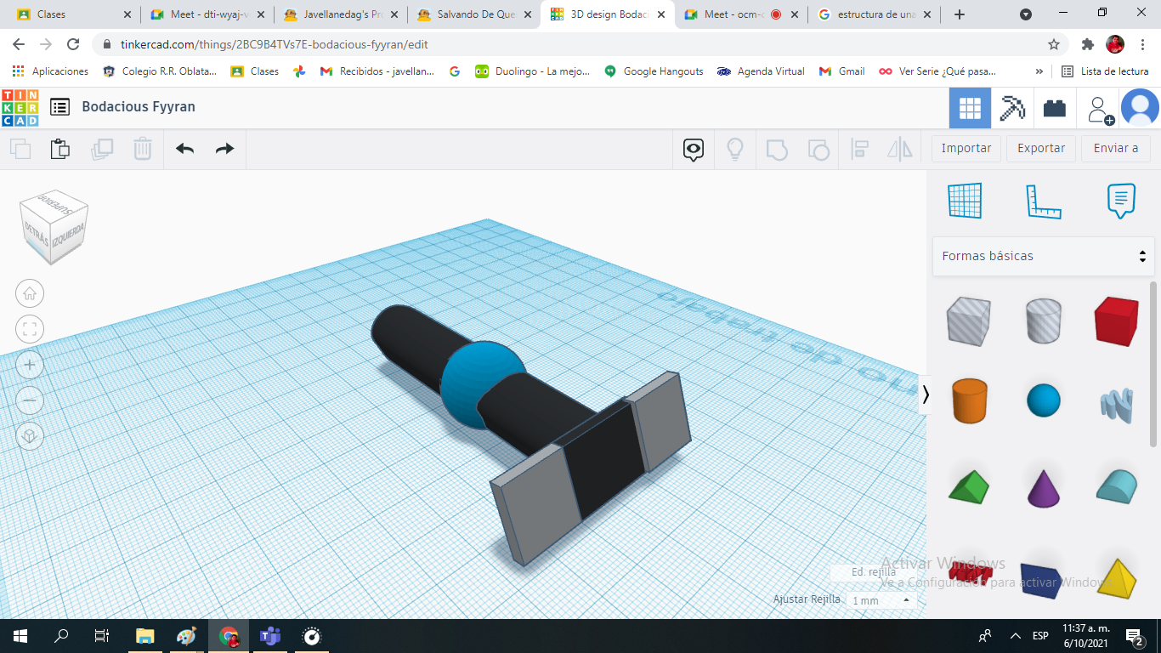This screenshot has height=653, width=1161.
Task: Click the Duplicate and repeat icon
Action: (102, 150)
